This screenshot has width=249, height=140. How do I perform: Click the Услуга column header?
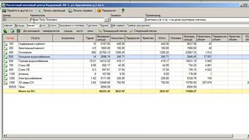pyautogui.click(x=35, y=38)
